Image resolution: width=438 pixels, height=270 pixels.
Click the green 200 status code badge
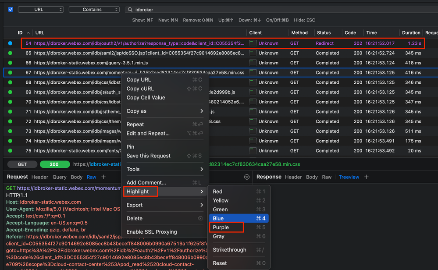pyautogui.click(x=55, y=164)
